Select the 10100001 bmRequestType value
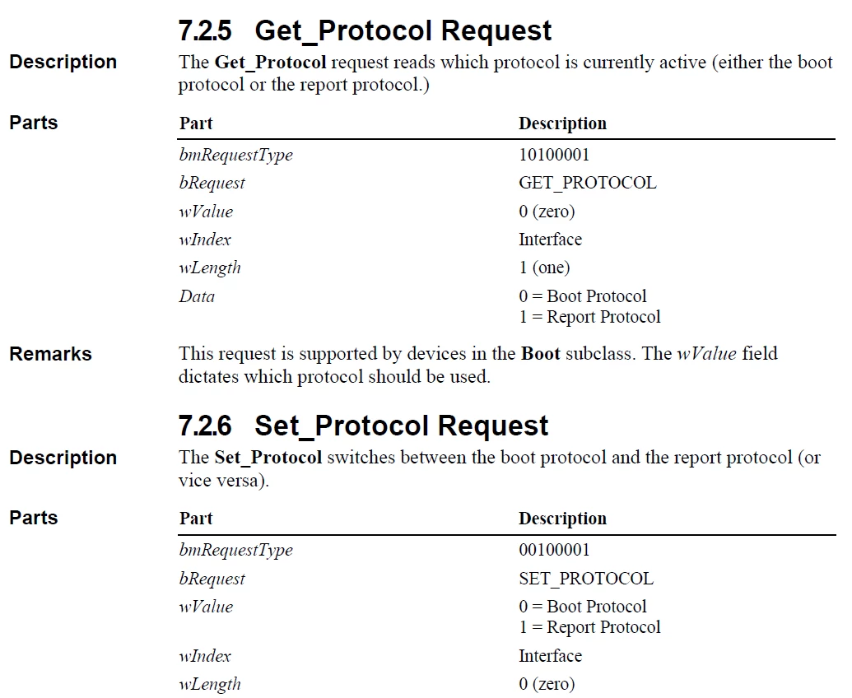852x698 pixels. click(554, 155)
